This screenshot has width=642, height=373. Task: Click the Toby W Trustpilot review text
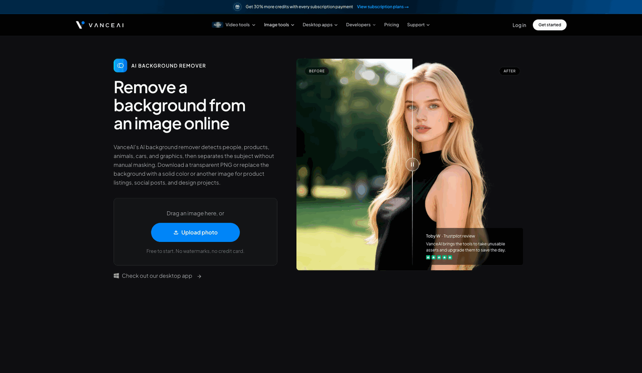click(451, 236)
